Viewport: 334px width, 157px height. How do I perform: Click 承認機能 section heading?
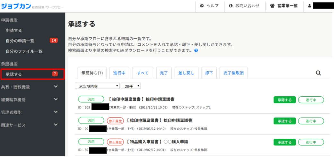[9, 64]
